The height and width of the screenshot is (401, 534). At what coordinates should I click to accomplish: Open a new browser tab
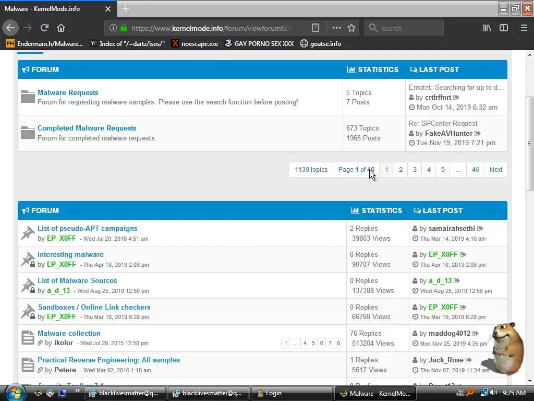126,8
